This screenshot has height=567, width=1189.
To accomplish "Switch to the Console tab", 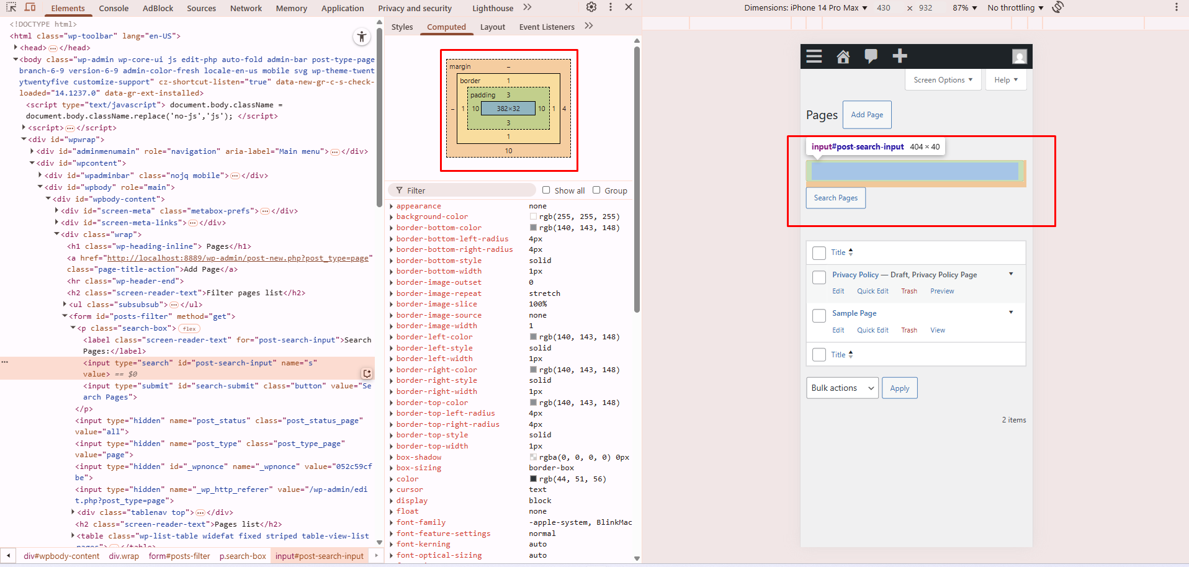I will [x=114, y=8].
